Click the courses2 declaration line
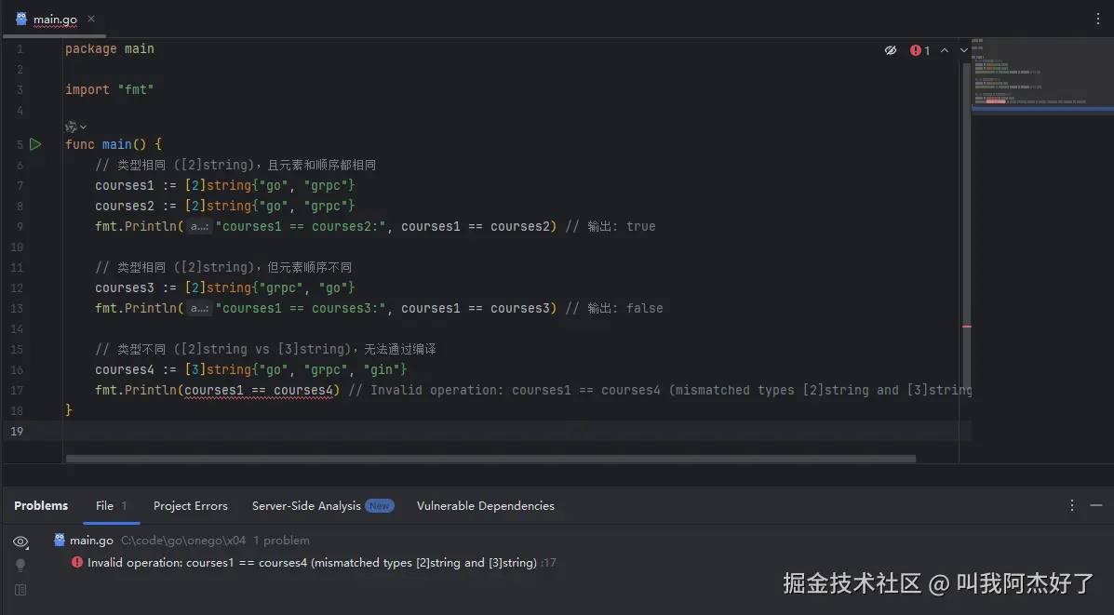The height and width of the screenshot is (615, 1114). click(x=224, y=206)
